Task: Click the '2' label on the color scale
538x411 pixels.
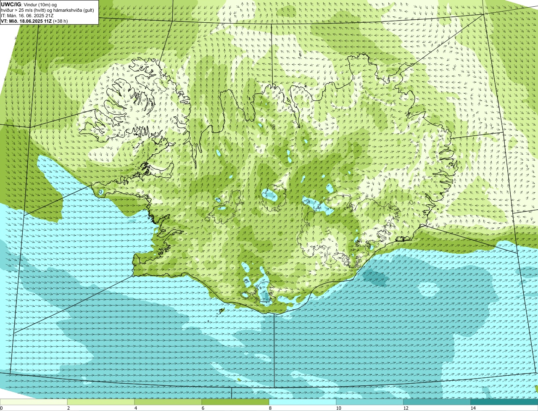Action: (x=68, y=408)
